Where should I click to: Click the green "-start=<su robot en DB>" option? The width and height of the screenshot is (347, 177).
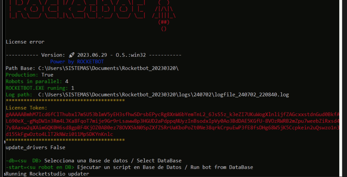coord(40,167)
